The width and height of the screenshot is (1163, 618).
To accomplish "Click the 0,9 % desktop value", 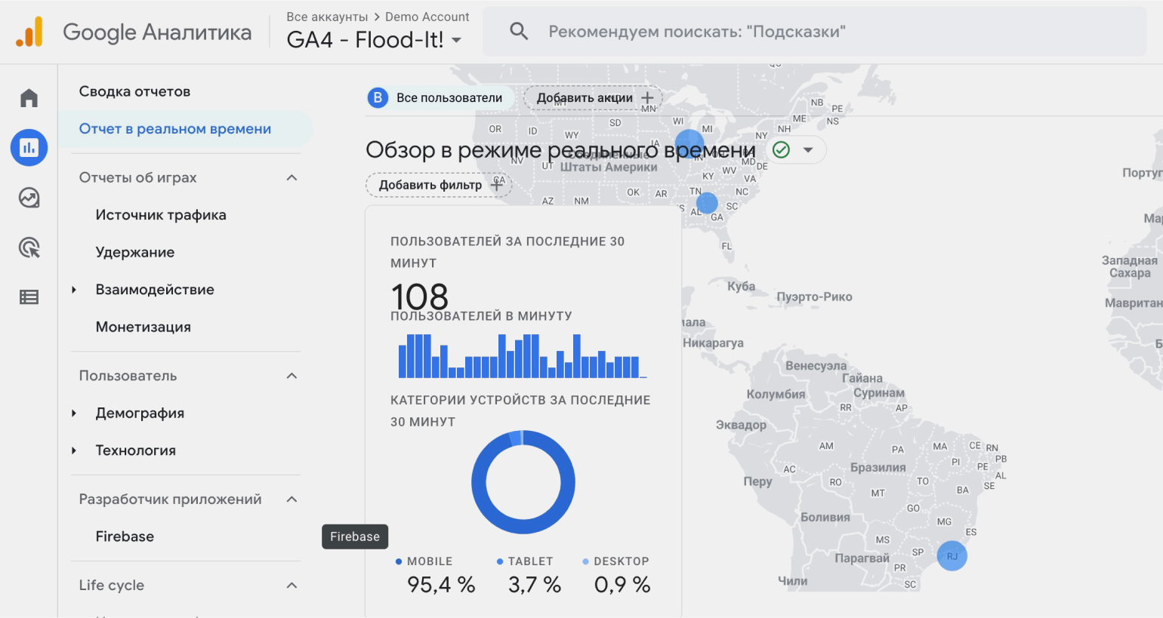I will [622, 585].
